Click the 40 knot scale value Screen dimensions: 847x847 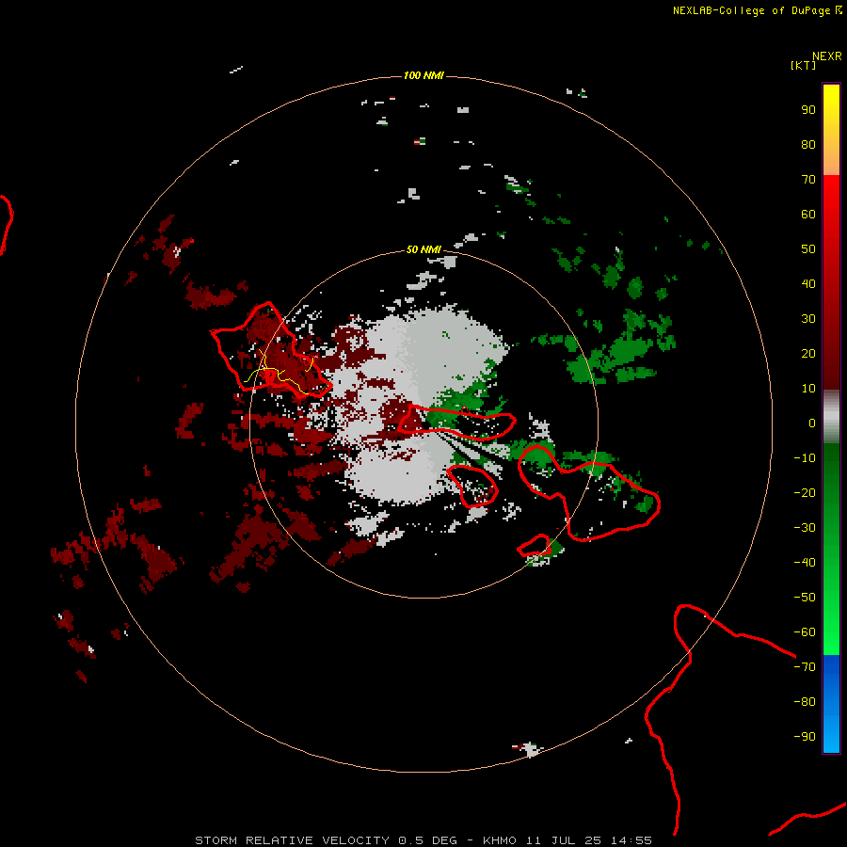[x=808, y=284]
